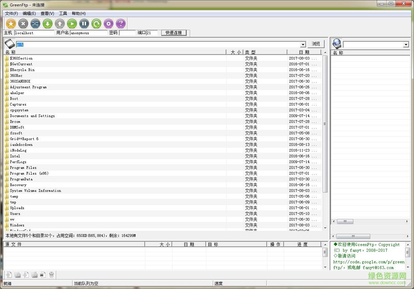The width and height of the screenshot is (414, 289).
Task: Click the gray X disconnect icon
Action: point(23,23)
